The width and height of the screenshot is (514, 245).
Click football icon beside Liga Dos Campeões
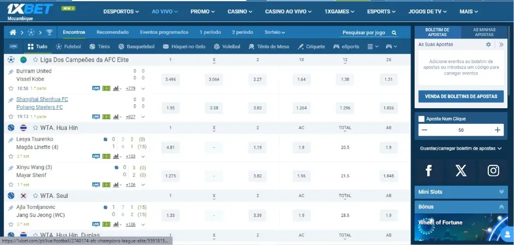tap(11, 60)
